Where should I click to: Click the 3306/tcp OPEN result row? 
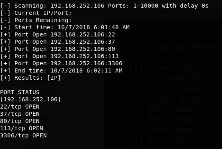point(23,135)
